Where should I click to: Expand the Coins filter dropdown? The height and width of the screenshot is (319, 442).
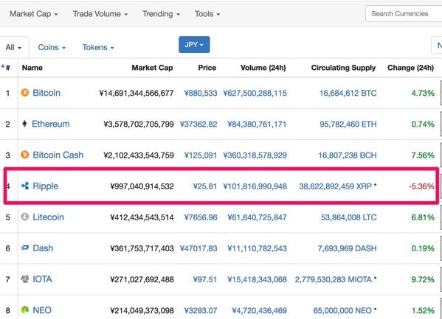(52, 47)
